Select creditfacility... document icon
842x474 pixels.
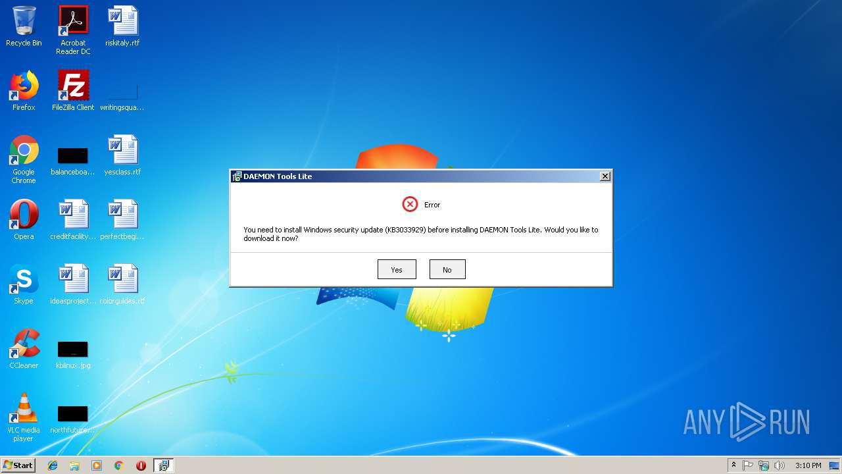73,220
